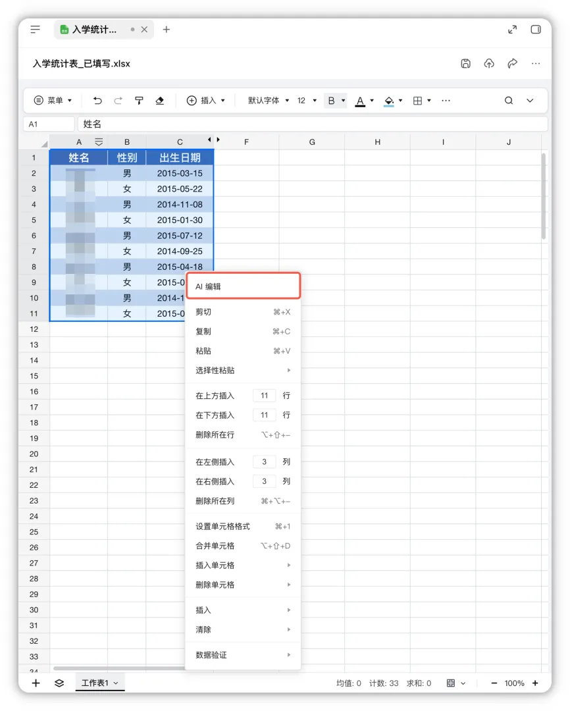
Task: Collapse toolbar with chevron down icon
Action: [530, 101]
